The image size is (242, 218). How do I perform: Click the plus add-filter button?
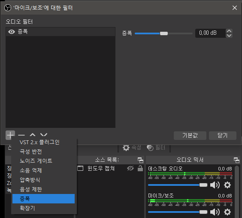(x=10, y=135)
